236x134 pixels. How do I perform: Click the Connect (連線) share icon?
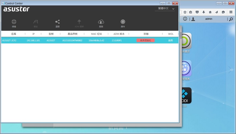pyautogui.click(x=57, y=23)
